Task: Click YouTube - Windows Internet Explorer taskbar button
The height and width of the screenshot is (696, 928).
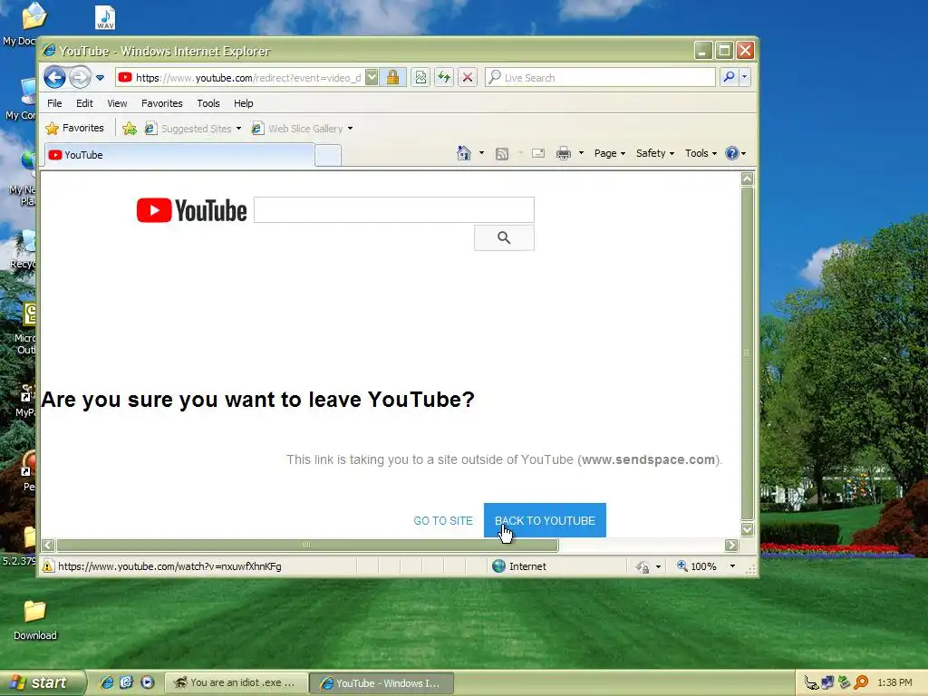Action: 382,683
